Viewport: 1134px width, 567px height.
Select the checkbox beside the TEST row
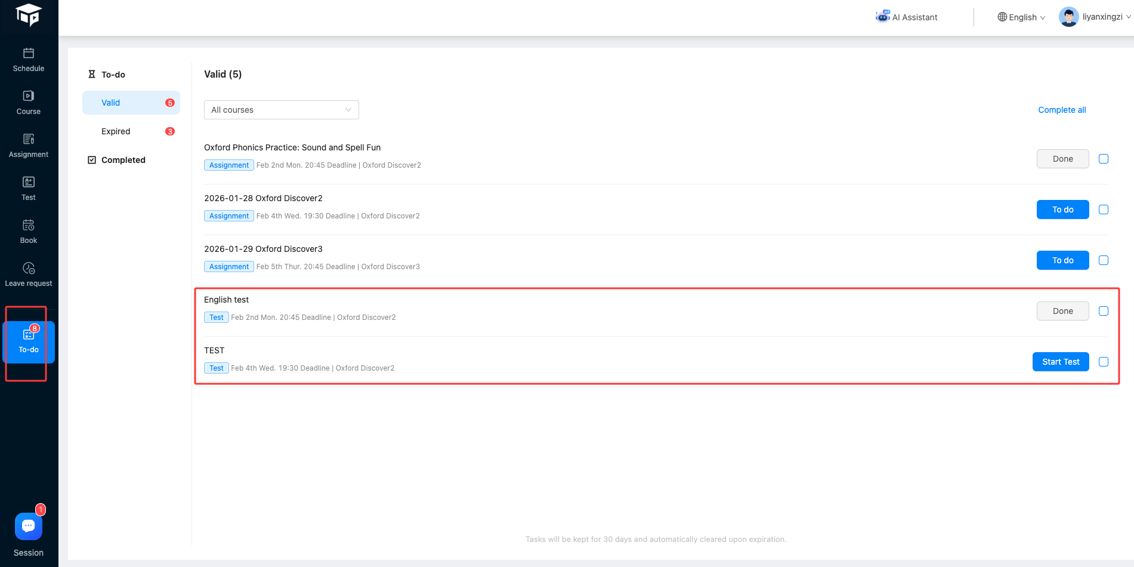click(1104, 362)
